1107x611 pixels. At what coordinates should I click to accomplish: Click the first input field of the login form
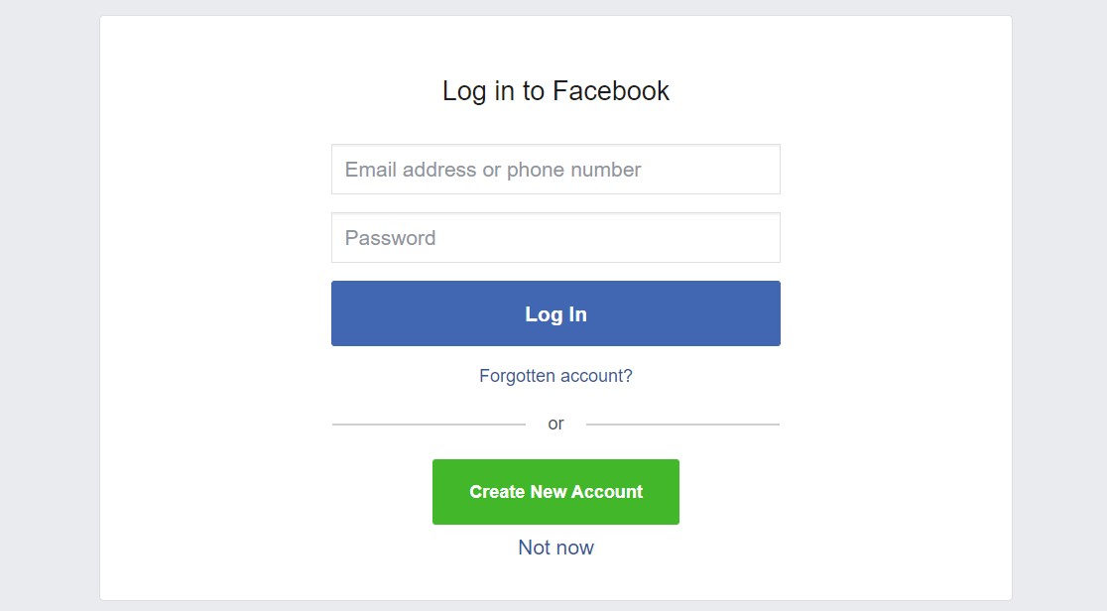point(555,170)
